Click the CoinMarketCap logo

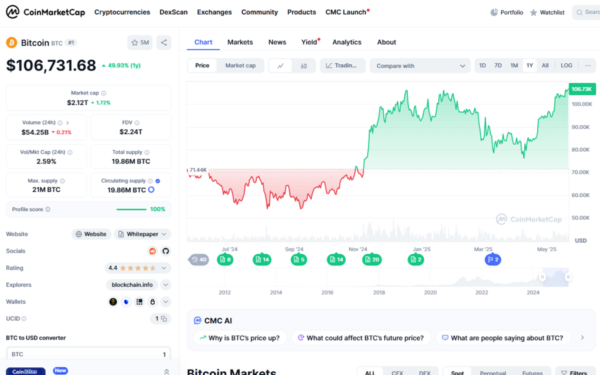point(46,12)
